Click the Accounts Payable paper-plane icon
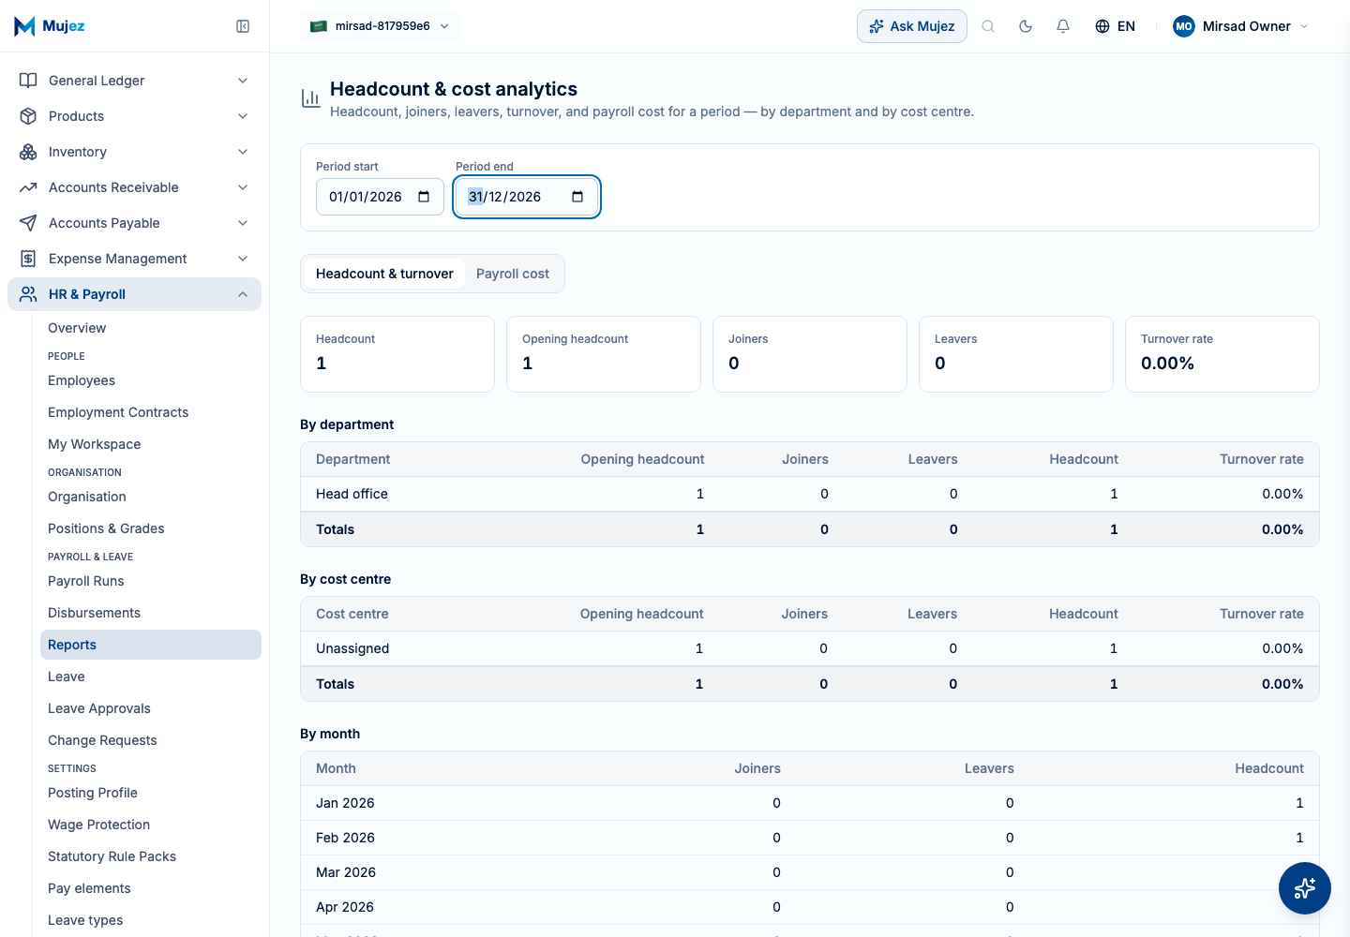Viewport: 1350px width, 937px height. [28, 223]
